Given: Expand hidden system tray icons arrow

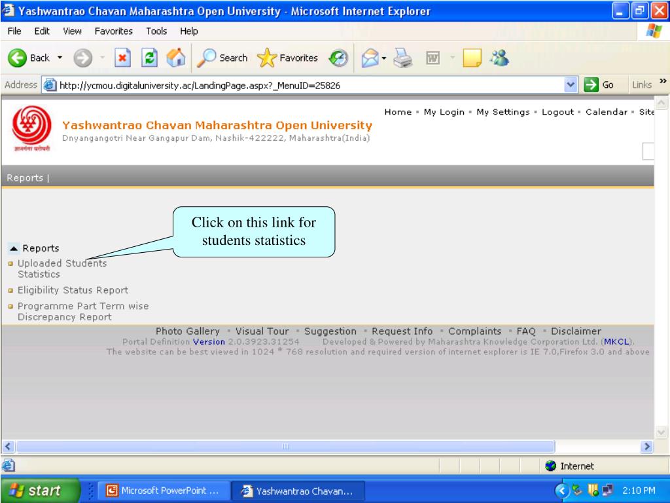Looking at the screenshot, I should click(562, 491).
